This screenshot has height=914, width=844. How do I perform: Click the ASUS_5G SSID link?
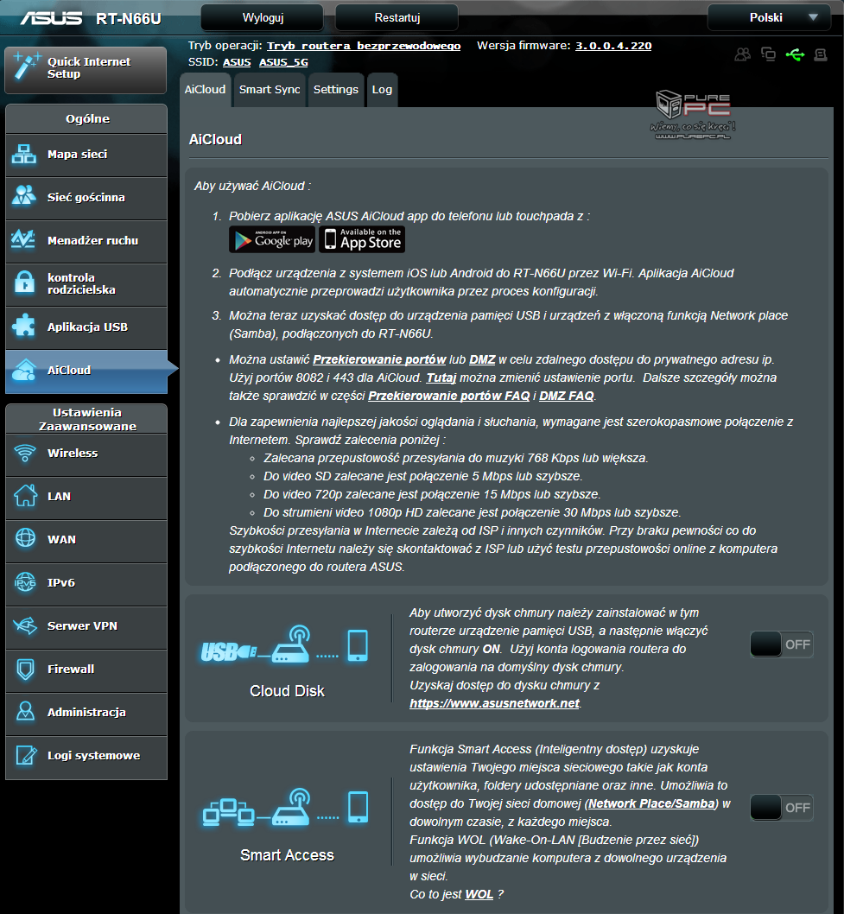[283, 62]
